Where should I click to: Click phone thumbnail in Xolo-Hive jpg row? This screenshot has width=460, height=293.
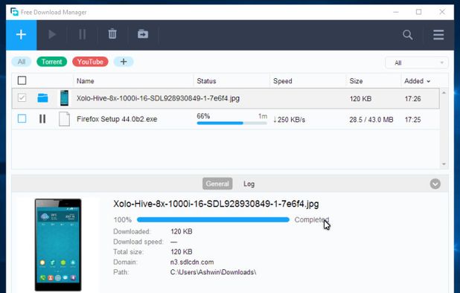click(64, 98)
